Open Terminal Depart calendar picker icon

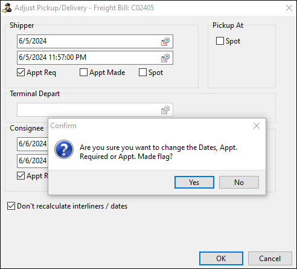pyautogui.click(x=165, y=110)
